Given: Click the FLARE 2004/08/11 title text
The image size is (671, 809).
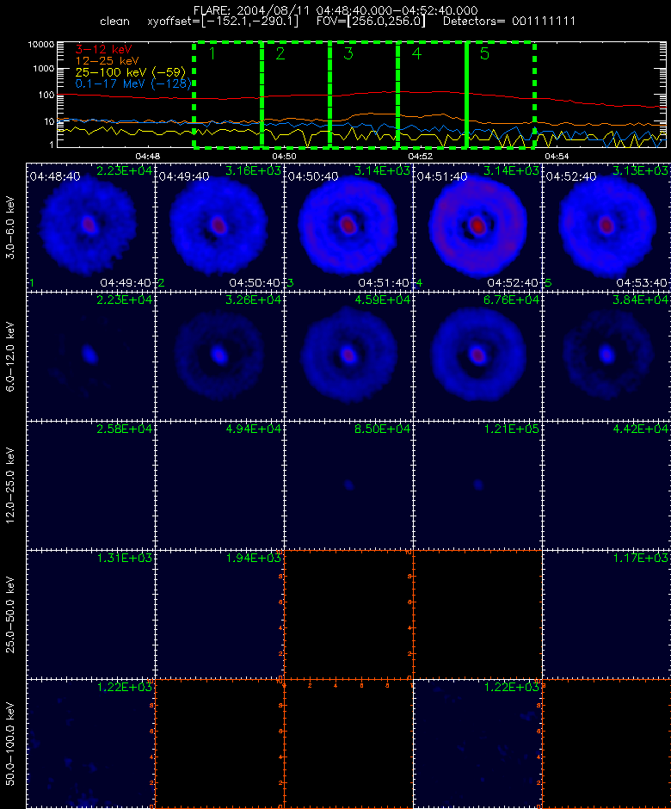Looking at the screenshot, I should [x=335, y=10].
